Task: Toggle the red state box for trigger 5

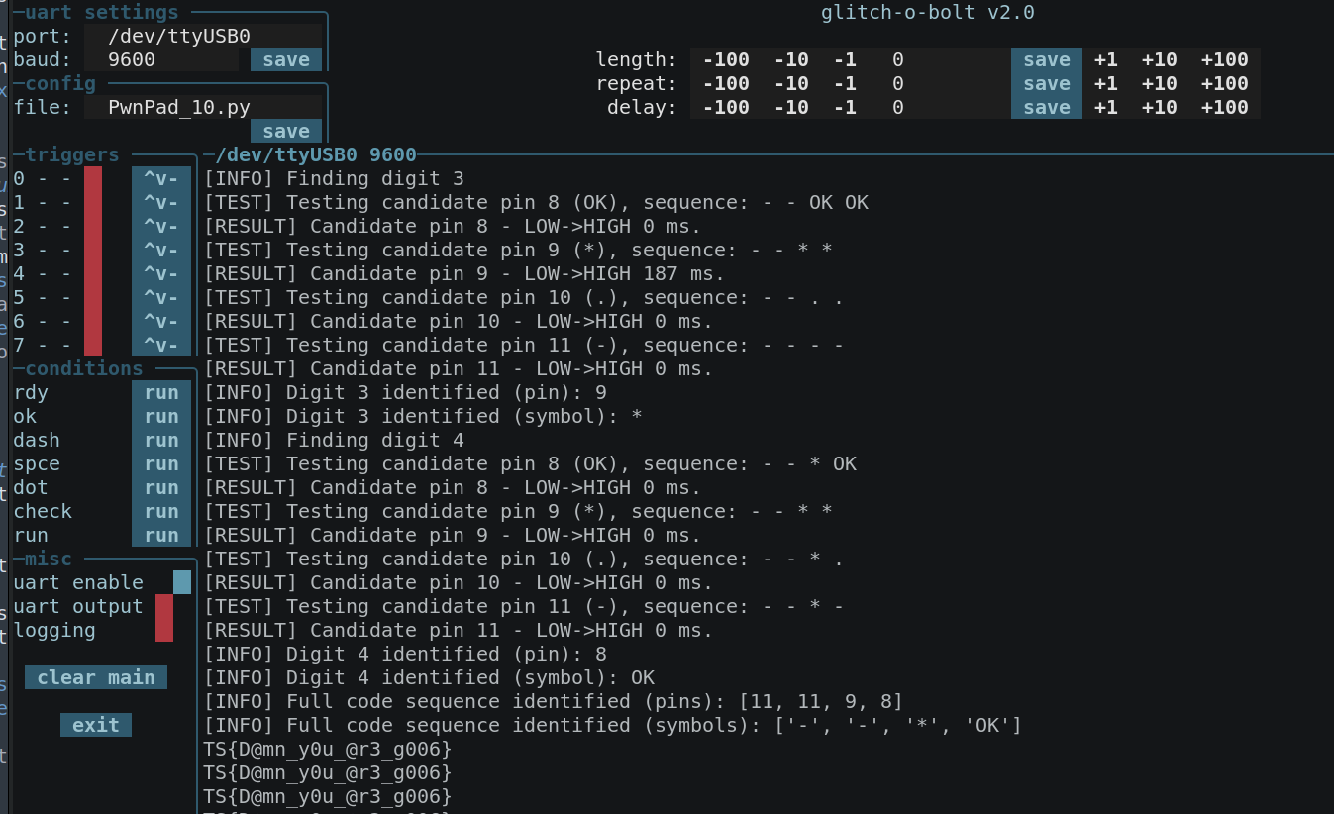Action: tap(93, 297)
